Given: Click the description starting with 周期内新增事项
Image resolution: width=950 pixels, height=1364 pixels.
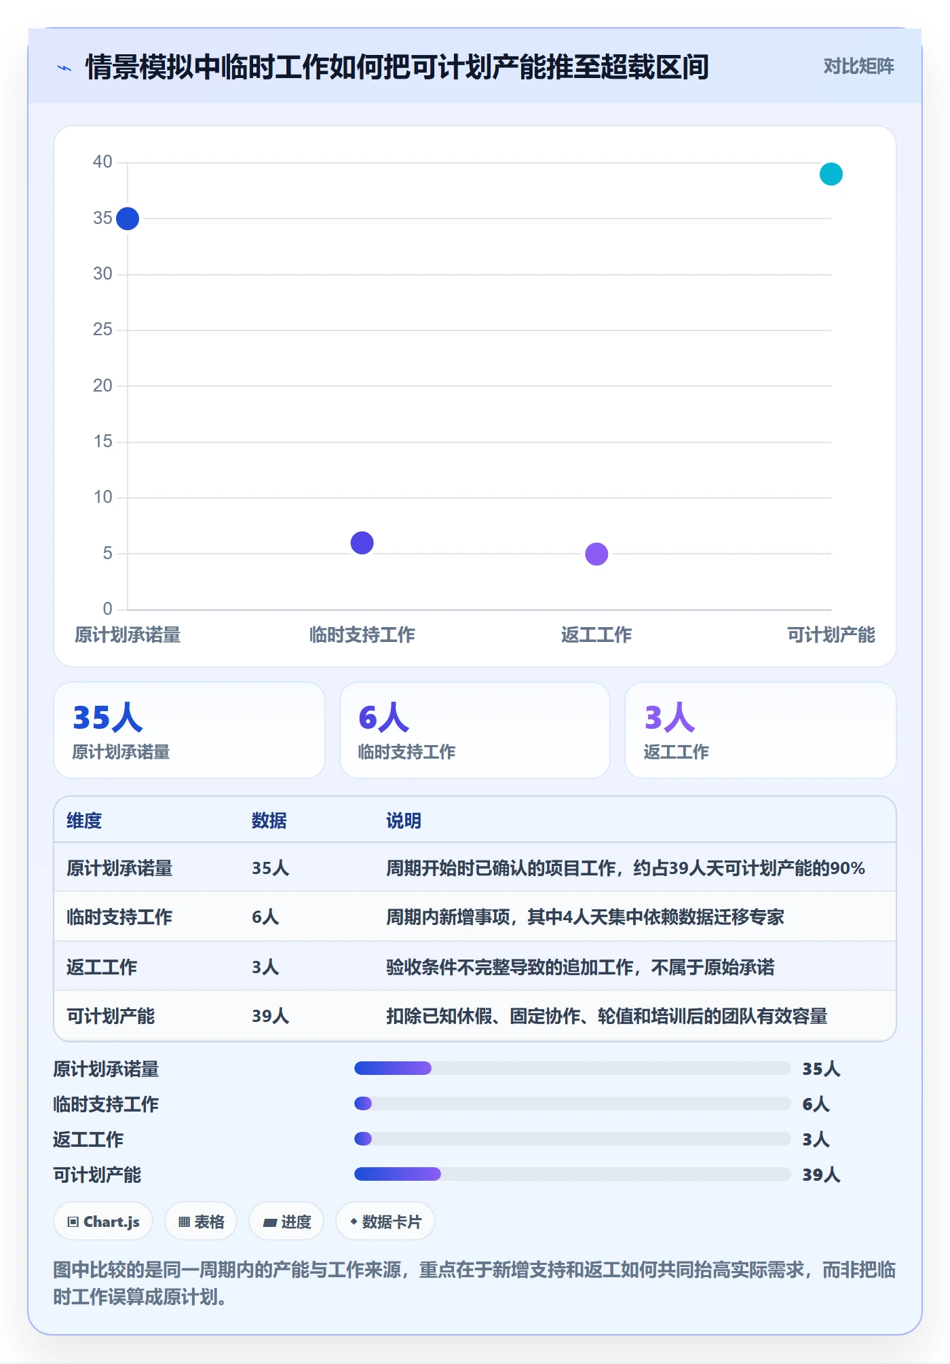Looking at the screenshot, I should click(585, 917).
